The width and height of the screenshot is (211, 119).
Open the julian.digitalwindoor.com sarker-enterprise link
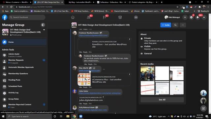(100, 93)
